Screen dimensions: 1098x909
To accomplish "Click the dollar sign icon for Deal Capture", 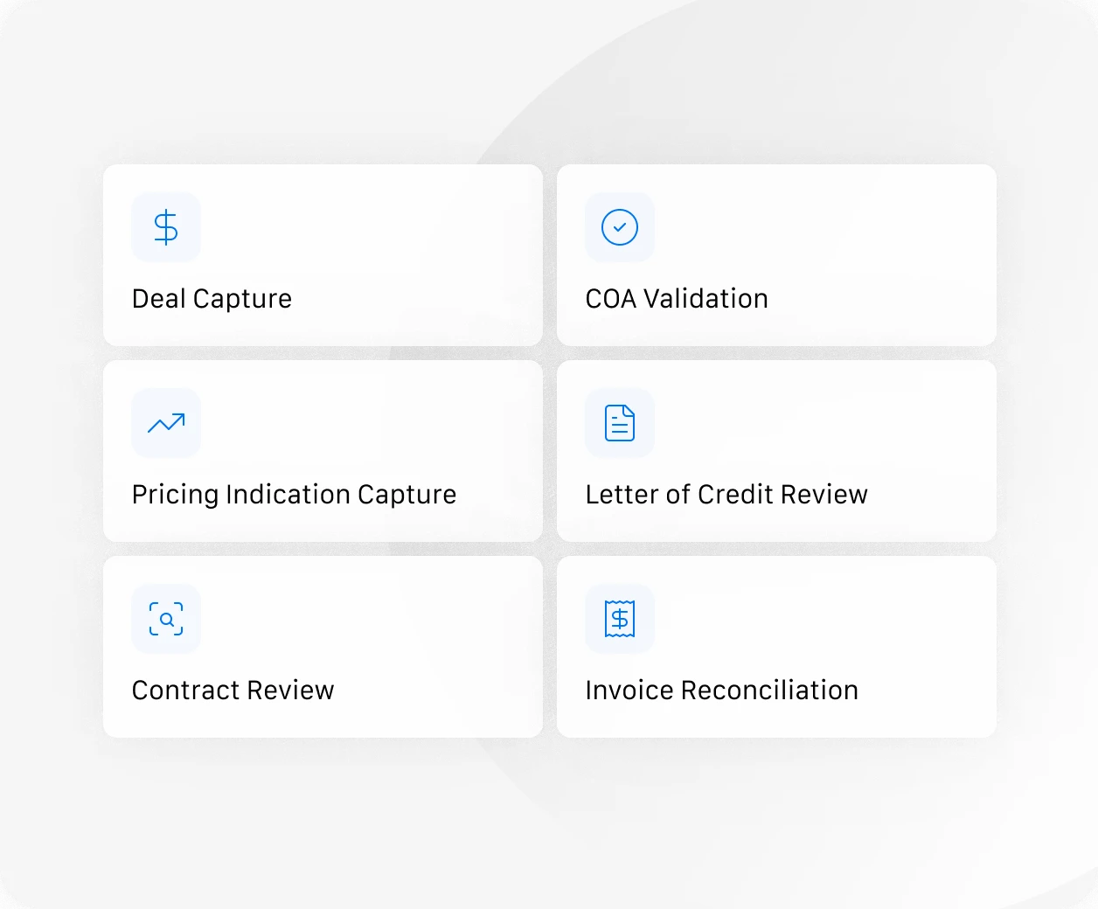I will pos(166,227).
